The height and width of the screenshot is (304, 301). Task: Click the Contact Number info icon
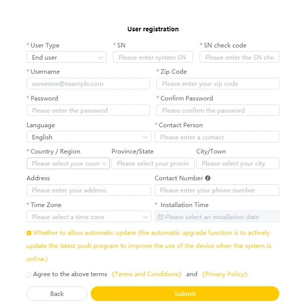pyautogui.click(x=208, y=178)
